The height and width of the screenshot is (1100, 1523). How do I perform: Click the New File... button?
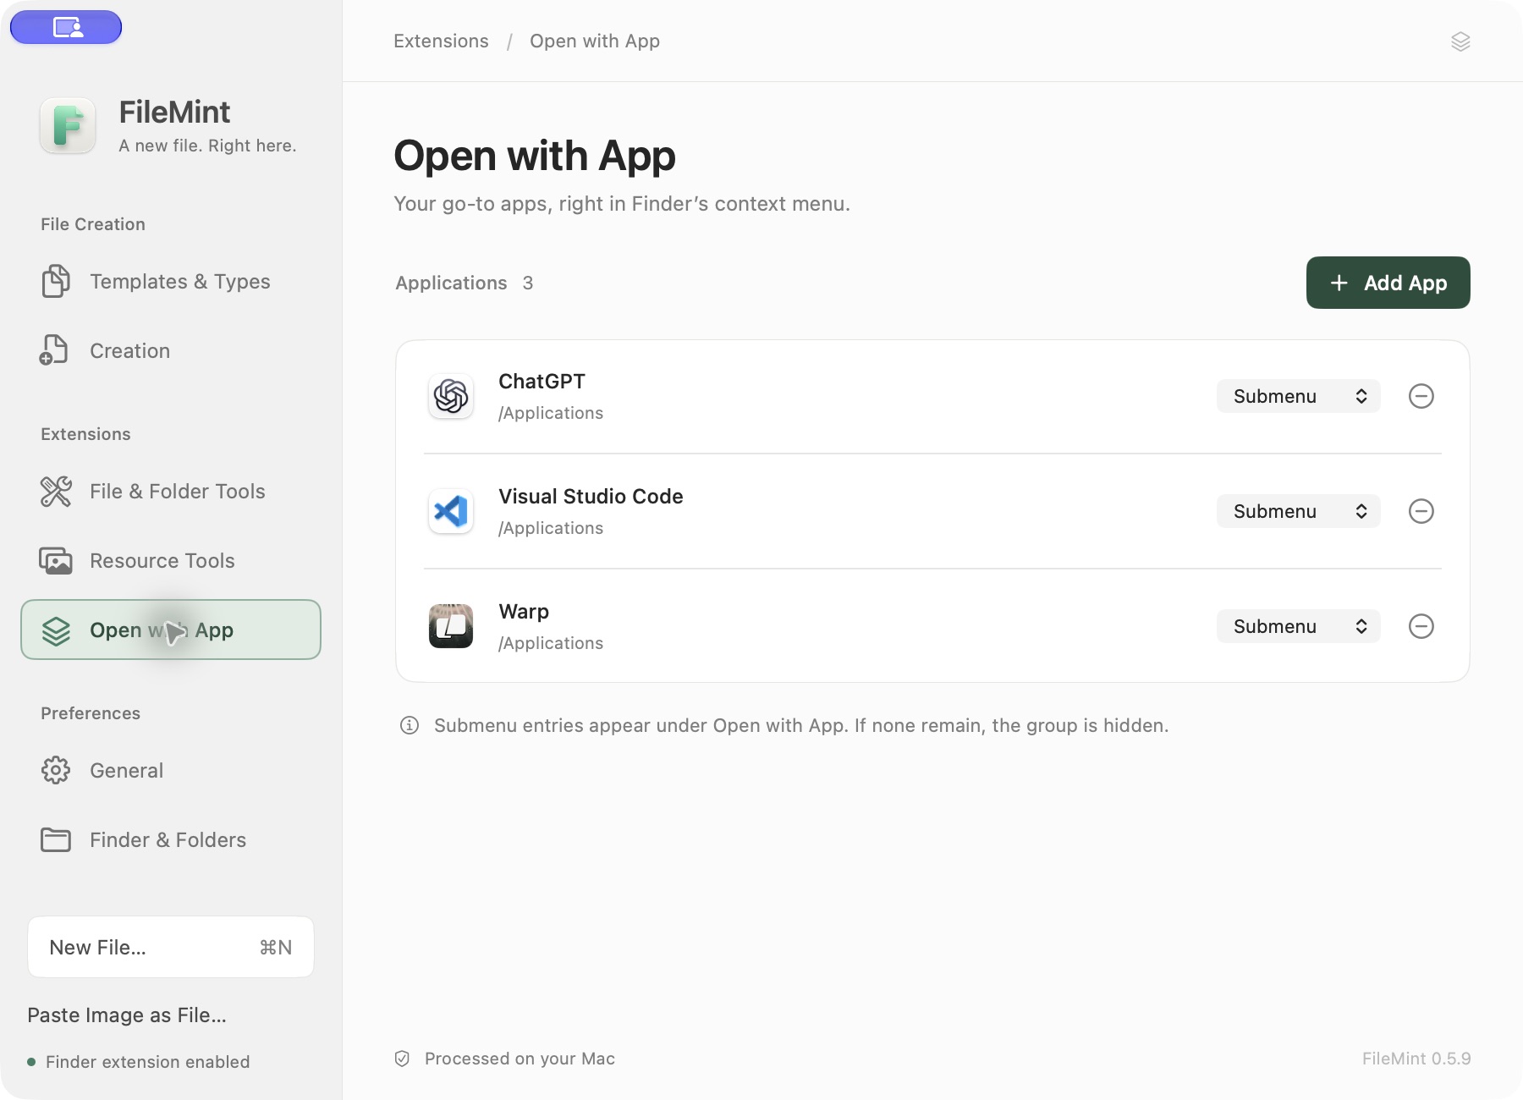click(x=171, y=947)
